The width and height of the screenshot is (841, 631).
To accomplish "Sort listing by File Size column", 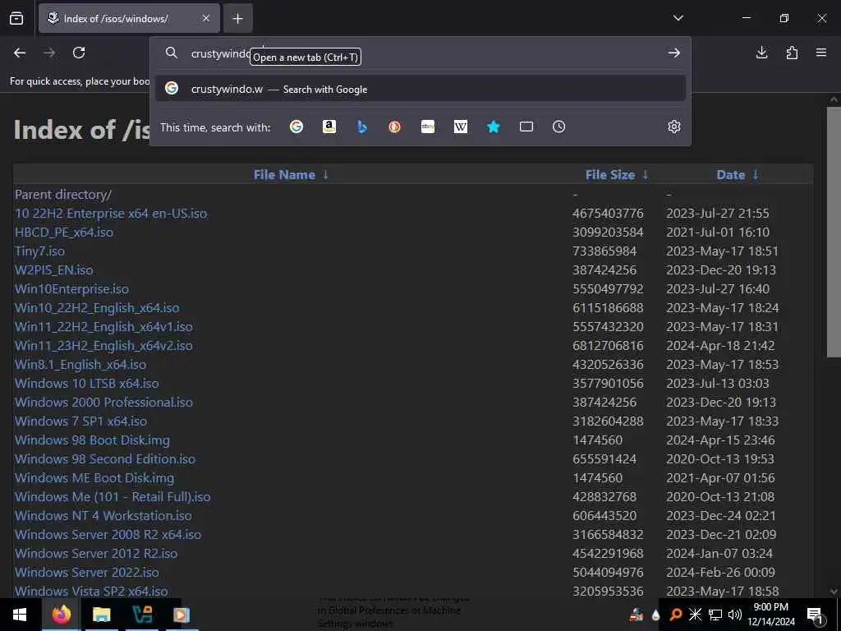I will point(610,174).
